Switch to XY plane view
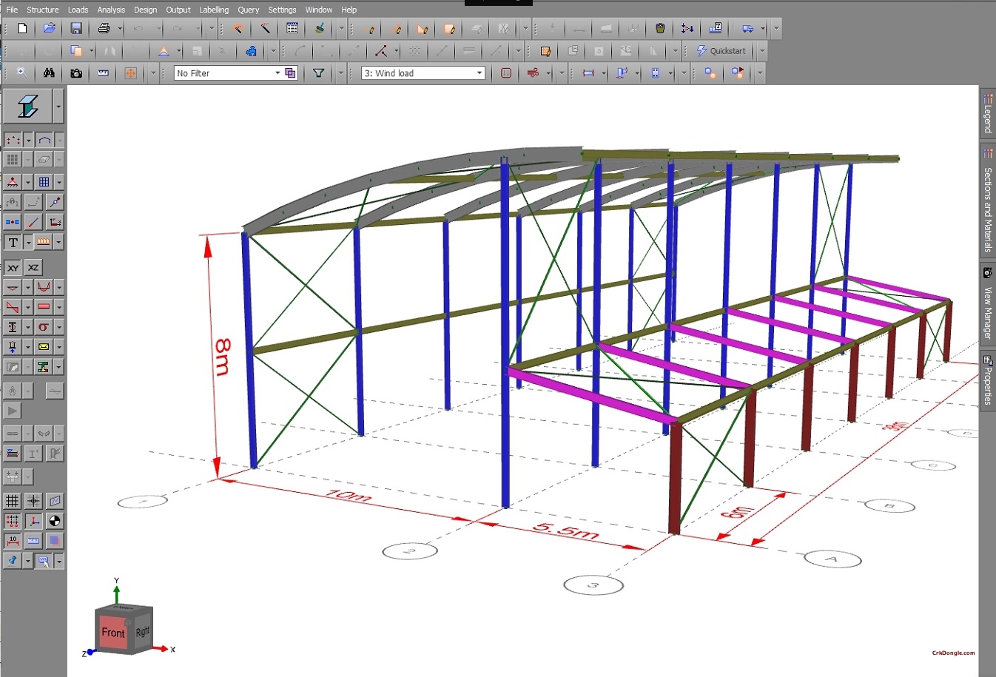996x677 pixels. point(13,268)
